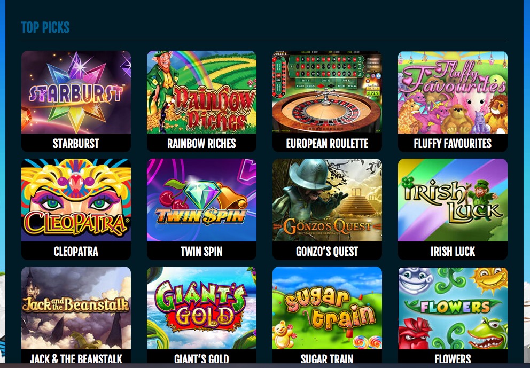Click the IRISH LUCK caption text
Image resolution: width=530 pixels, height=368 pixels.
(453, 252)
